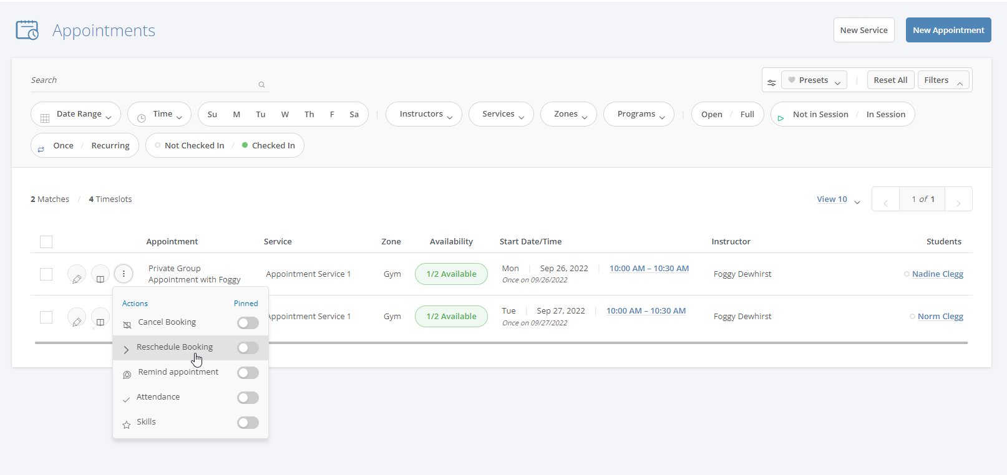
Task: Click the 1/2 Available badge for Sep 26
Action: click(451, 274)
